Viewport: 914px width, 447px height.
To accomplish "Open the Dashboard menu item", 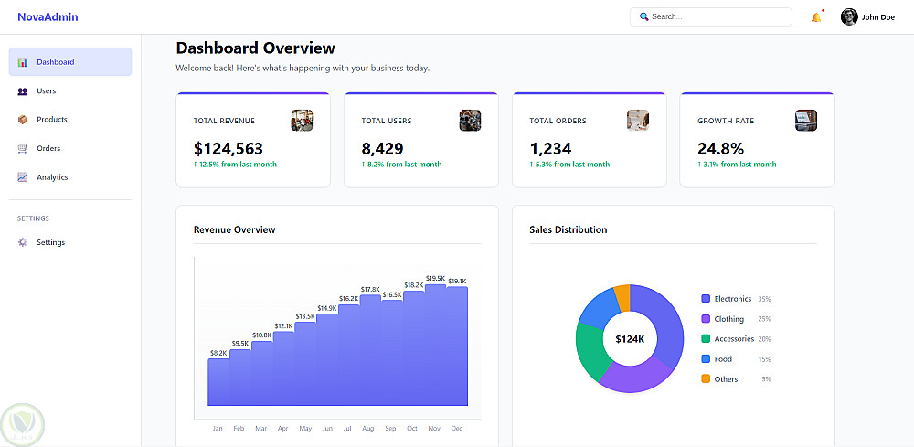I will [70, 62].
